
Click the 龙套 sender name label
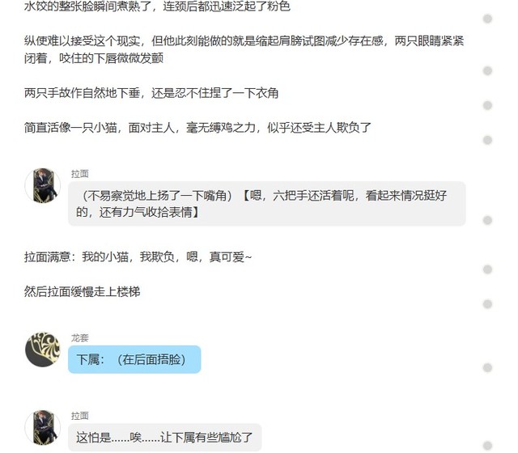coord(80,338)
